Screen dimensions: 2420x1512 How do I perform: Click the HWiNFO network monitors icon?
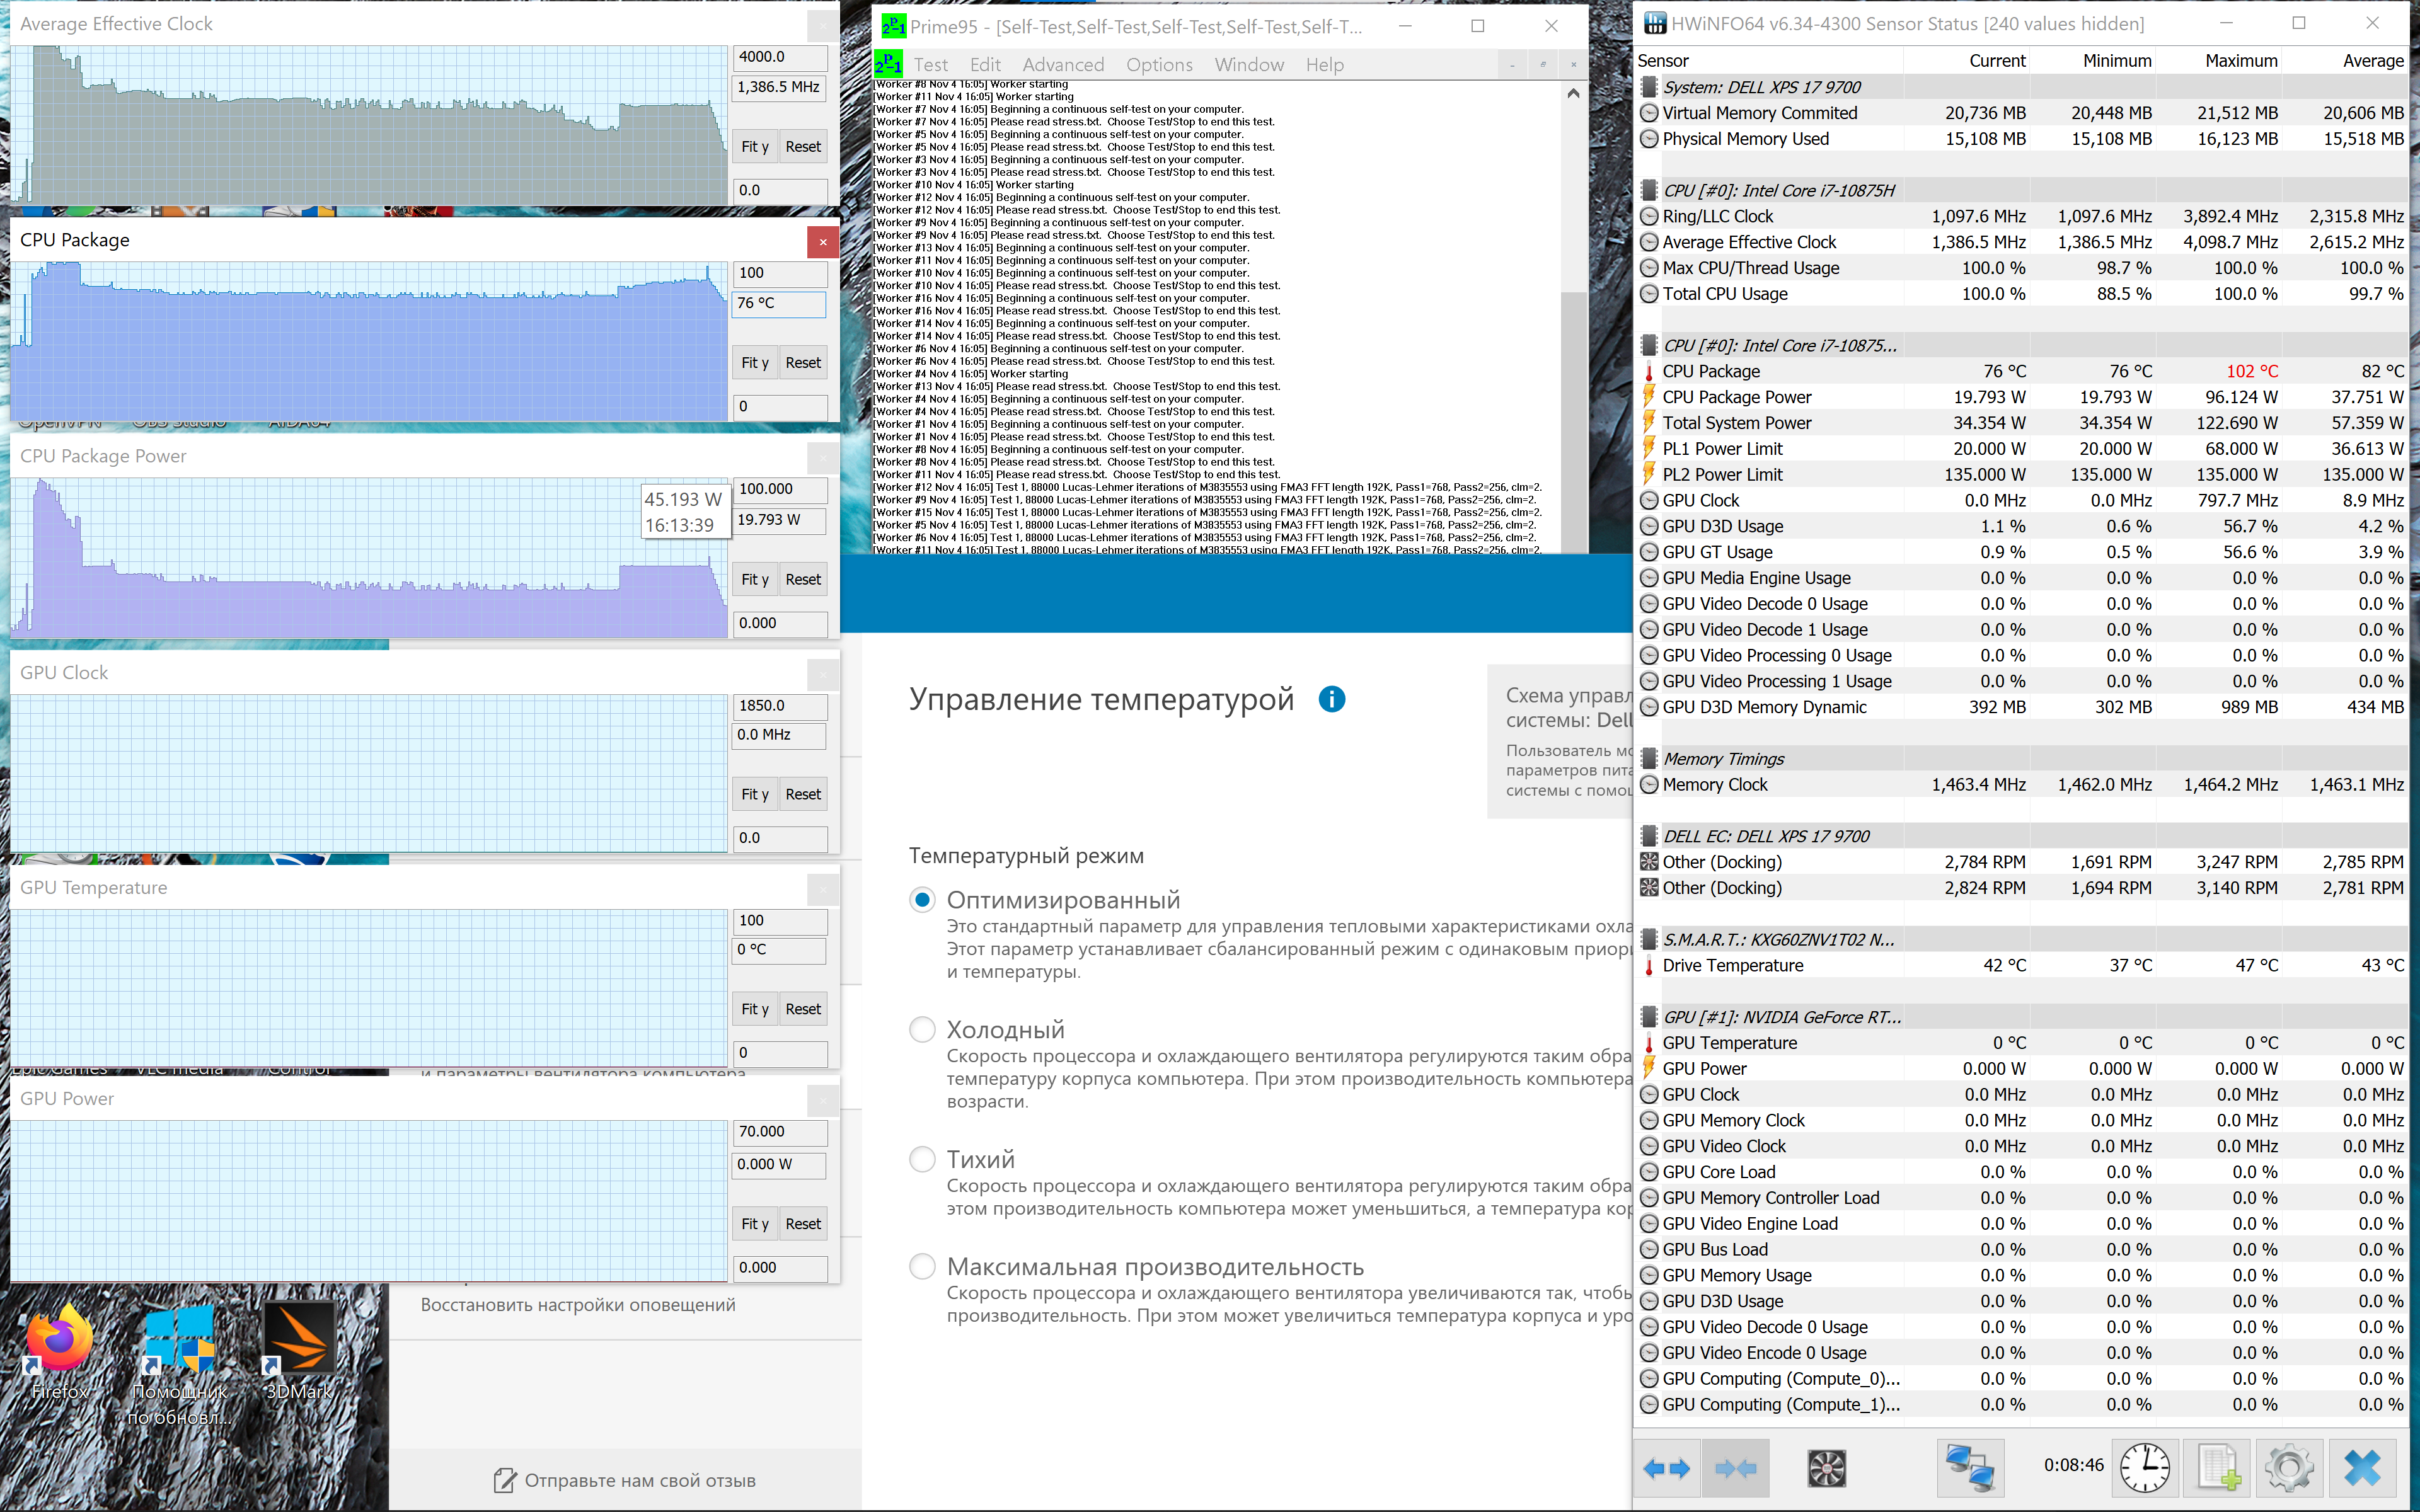click(1970, 1468)
